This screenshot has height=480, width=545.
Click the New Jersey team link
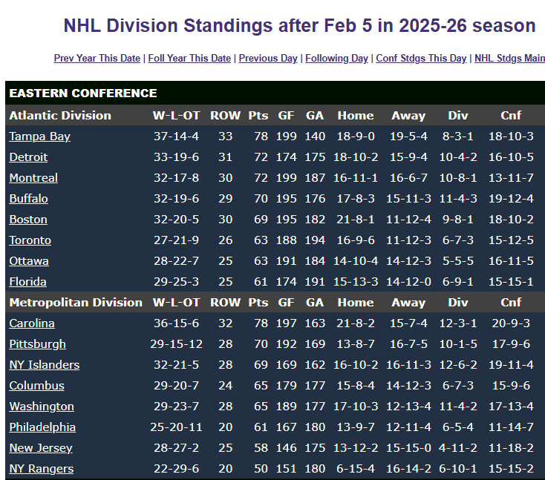[41, 448]
